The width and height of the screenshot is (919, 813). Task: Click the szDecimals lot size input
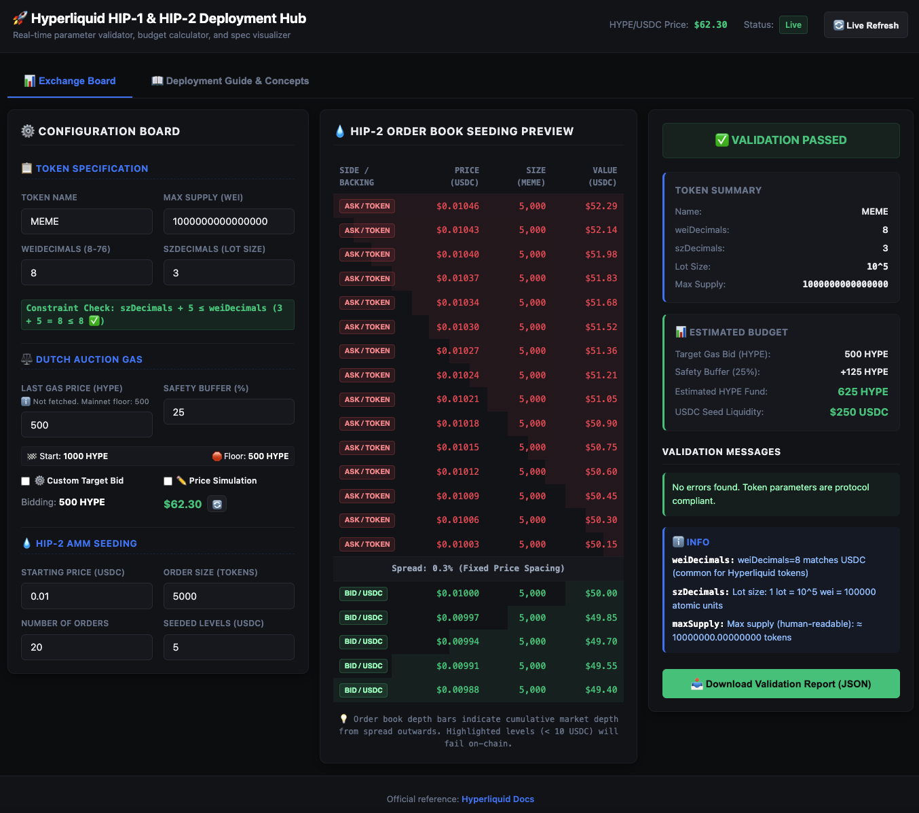[x=229, y=272]
